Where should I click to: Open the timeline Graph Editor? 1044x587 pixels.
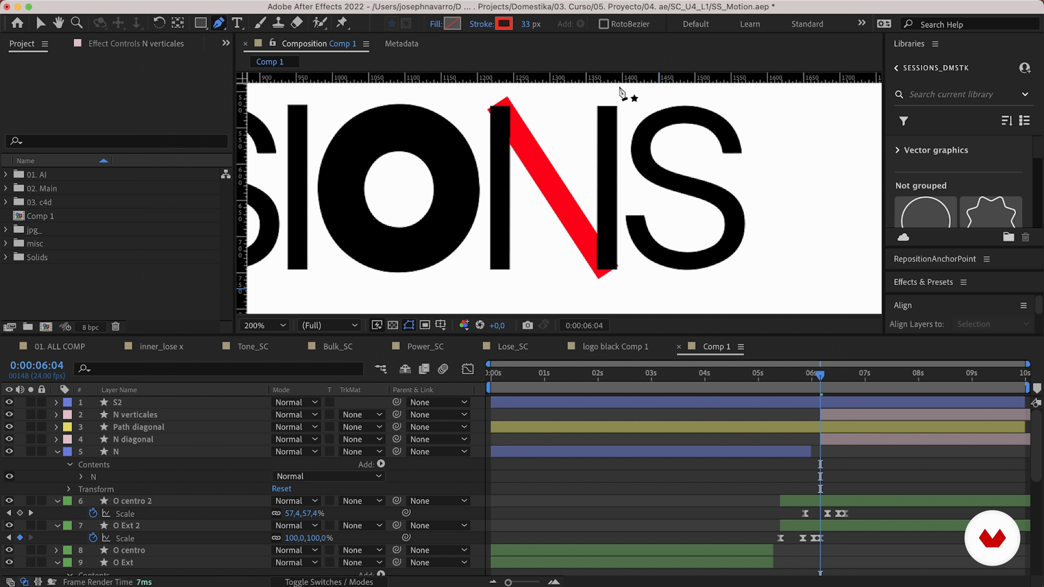468,369
